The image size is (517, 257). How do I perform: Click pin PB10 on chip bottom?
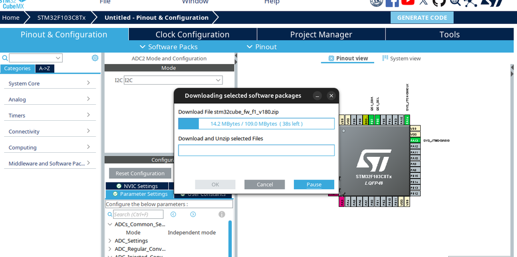point(389,201)
